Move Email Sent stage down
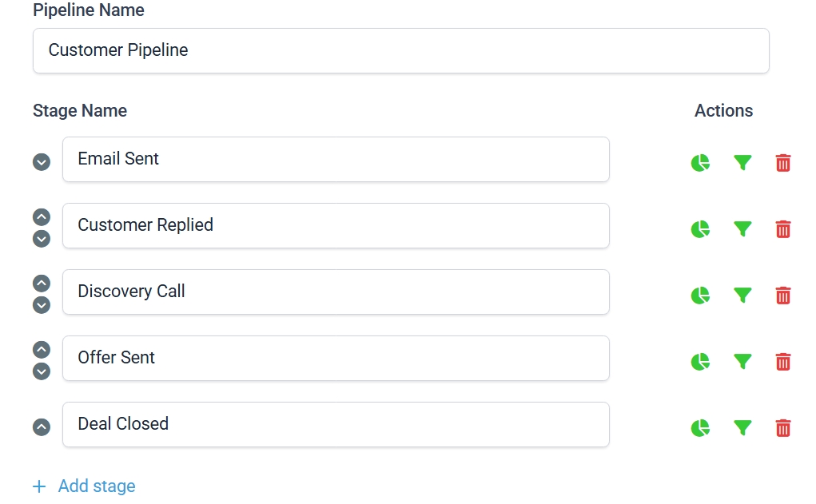 click(x=42, y=162)
